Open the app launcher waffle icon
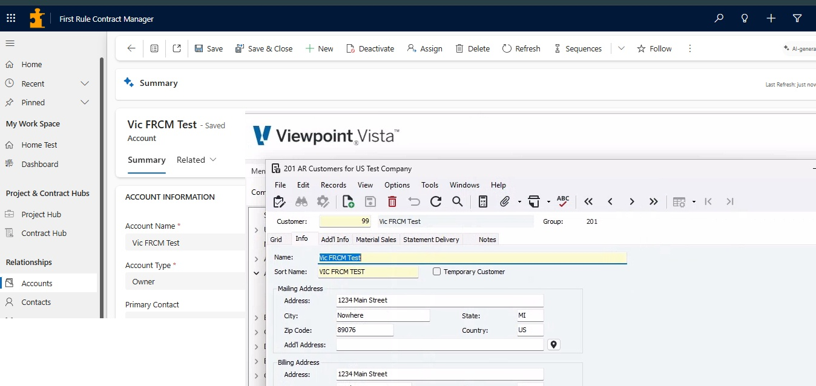 tap(11, 18)
